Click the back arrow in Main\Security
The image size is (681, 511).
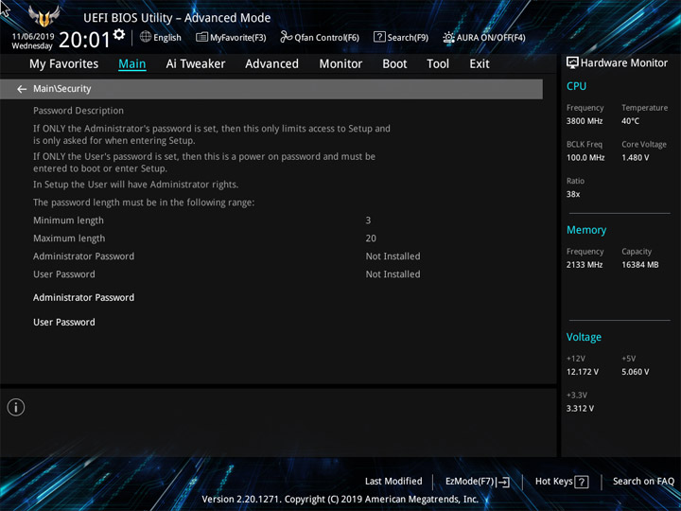coord(22,89)
